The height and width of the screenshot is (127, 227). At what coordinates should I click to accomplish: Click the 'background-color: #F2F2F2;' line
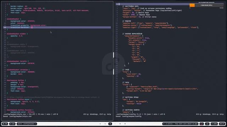(x=23, y=21)
